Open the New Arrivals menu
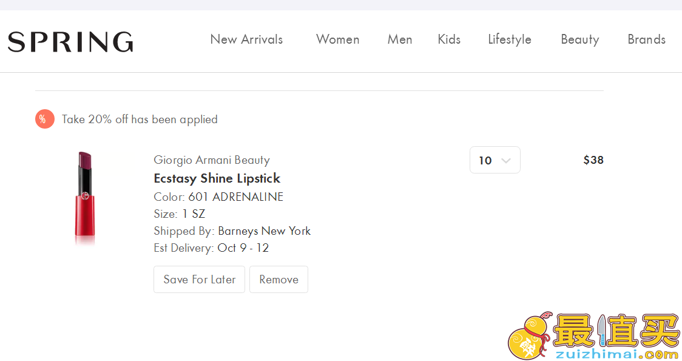Screen dimensions: 682x361 (246, 39)
